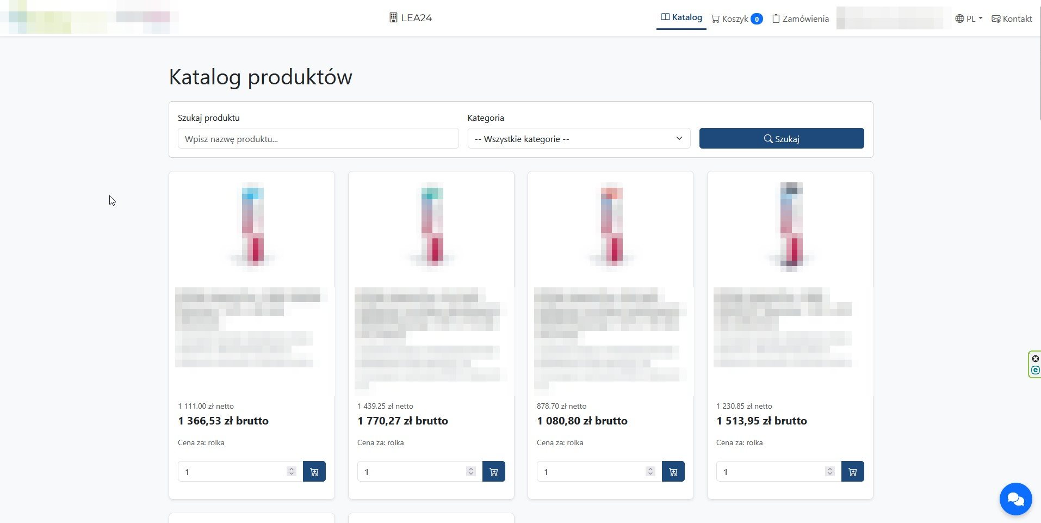Screen dimensions: 1041x523
Task: Click quantity stepper arrows for 1 770,27 zł product
Action: point(471,471)
